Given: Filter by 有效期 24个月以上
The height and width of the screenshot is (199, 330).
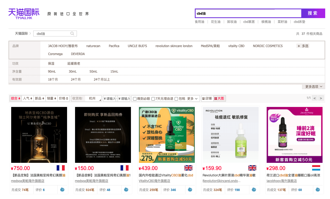Looking at the screenshot, I should (x=102, y=80).
